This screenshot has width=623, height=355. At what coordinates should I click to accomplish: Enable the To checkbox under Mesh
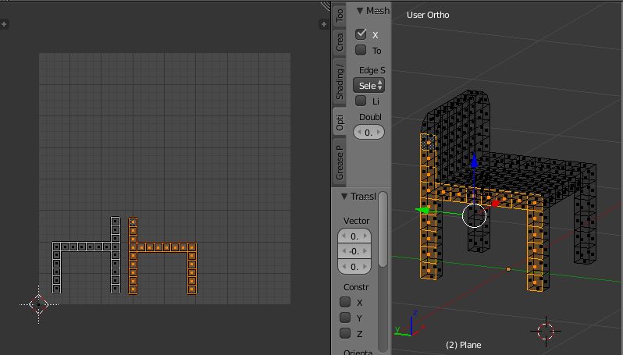click(x=361, y=50)
